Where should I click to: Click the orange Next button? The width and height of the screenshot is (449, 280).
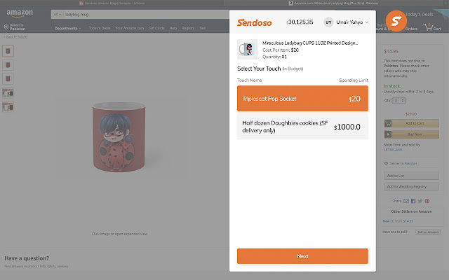(x=302, y=256)
